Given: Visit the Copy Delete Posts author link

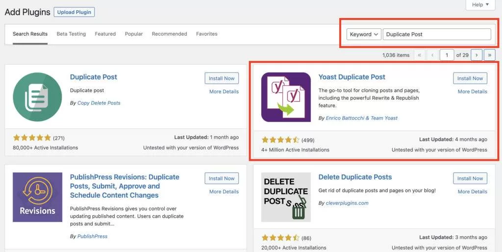Looking at the screenshot, I should [99, 103].
